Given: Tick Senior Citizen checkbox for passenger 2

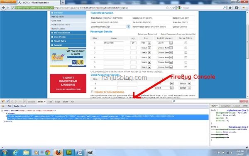Looking at the screenshot, I should pos(186,48).
